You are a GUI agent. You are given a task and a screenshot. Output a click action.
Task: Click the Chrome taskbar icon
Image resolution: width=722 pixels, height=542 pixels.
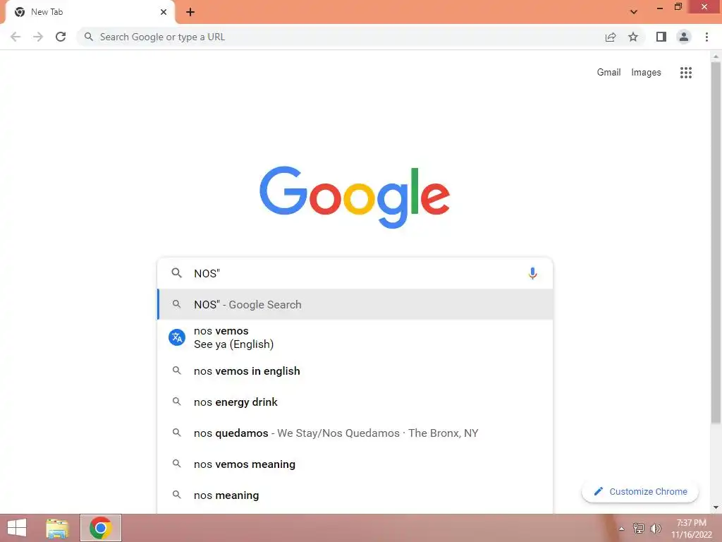100,528
